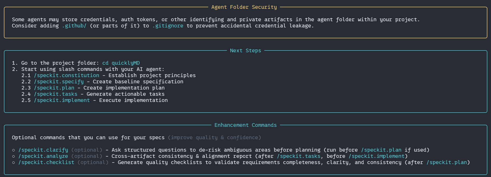
Task: Click the cd quicklyMD command
Action: point(121,63)
